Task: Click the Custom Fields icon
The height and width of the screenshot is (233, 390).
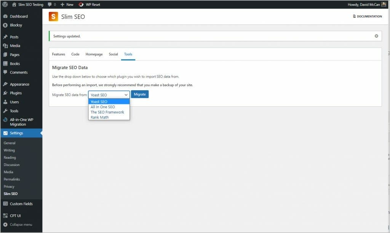Action: pos(5,204)
